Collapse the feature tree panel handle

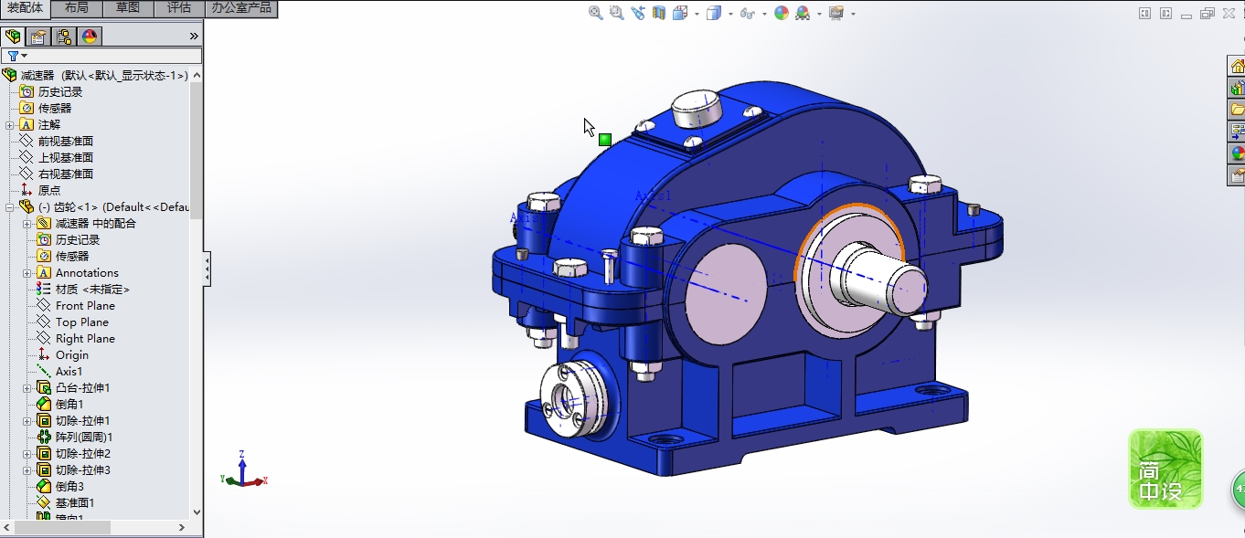tap(207, 269)
